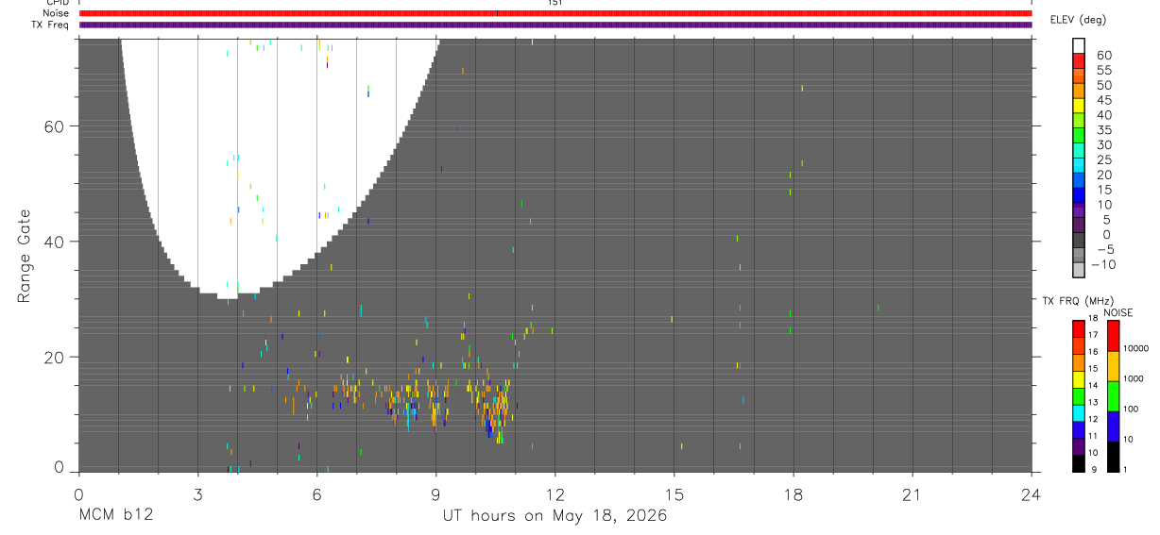Click the 'UT hours on May 18, 2026' label
Image resolution: width=1160 pixels, height=535 pixels.
[554, 516]
